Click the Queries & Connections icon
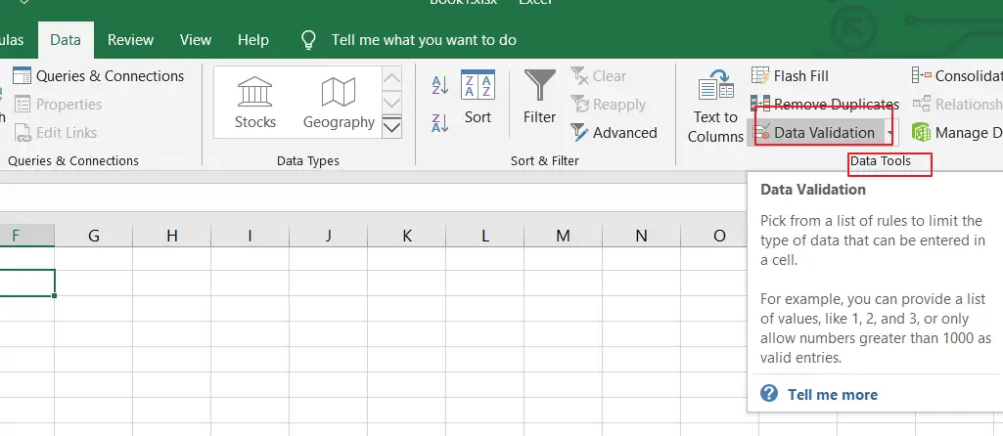 [23, 75]
